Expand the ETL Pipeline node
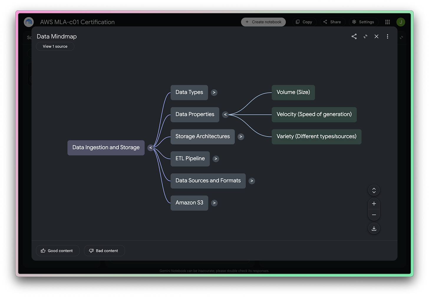This screenshot has height=297, width=429. pos(216,159)
